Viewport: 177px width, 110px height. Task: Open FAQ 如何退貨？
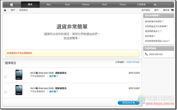tap(150, 36)
